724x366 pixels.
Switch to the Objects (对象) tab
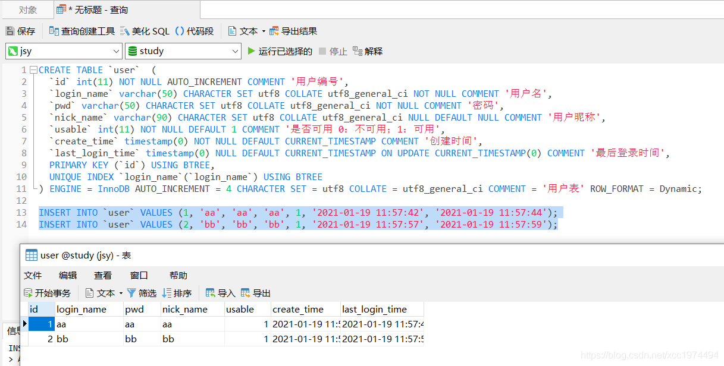27,10
